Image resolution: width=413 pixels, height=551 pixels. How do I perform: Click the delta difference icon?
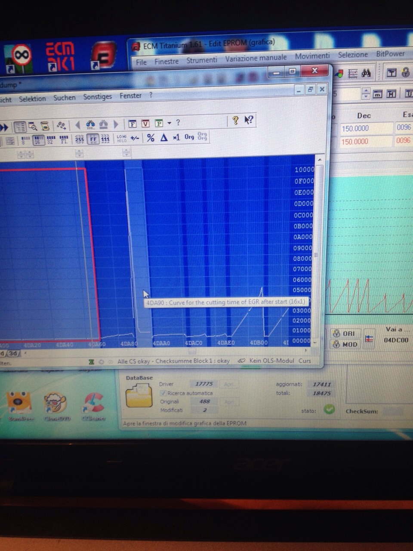[164, 138]
